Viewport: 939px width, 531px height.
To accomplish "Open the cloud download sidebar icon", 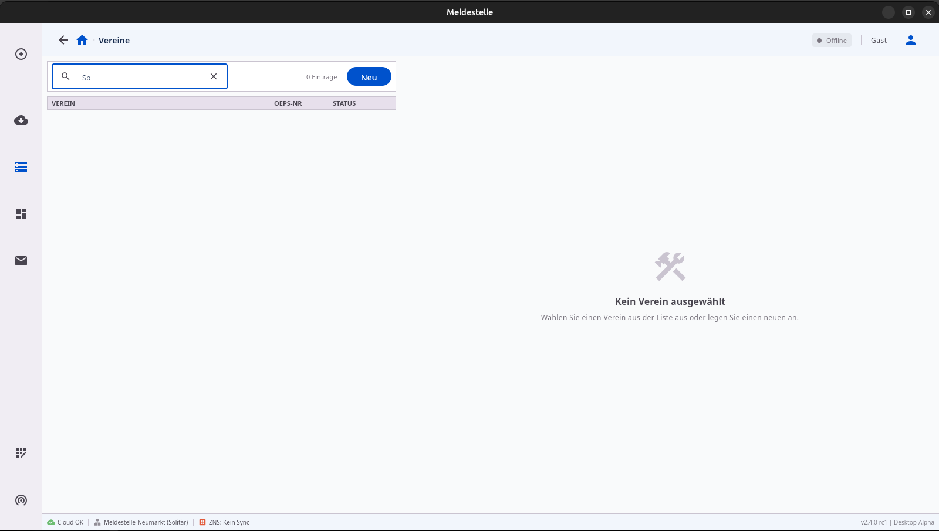I will [21, 120].
